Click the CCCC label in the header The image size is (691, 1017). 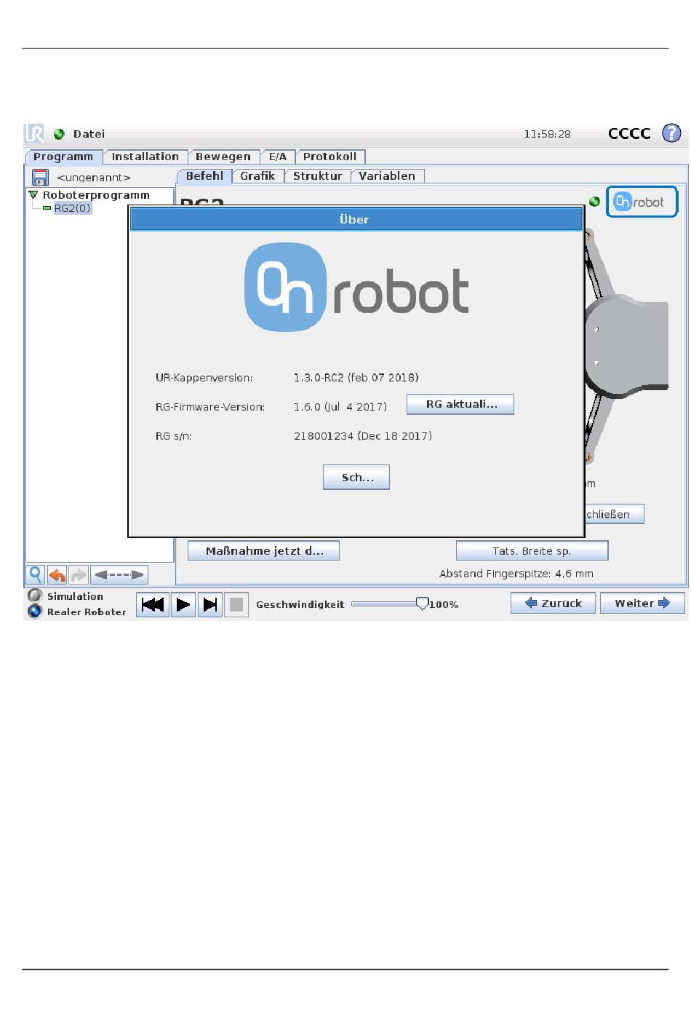[x=629, y=133]
